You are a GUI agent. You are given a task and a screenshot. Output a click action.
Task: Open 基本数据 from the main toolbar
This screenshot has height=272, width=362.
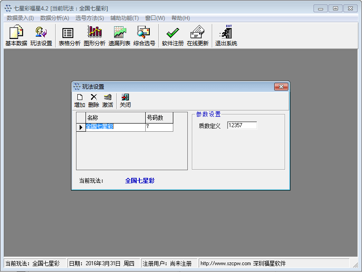coord(16,36)
